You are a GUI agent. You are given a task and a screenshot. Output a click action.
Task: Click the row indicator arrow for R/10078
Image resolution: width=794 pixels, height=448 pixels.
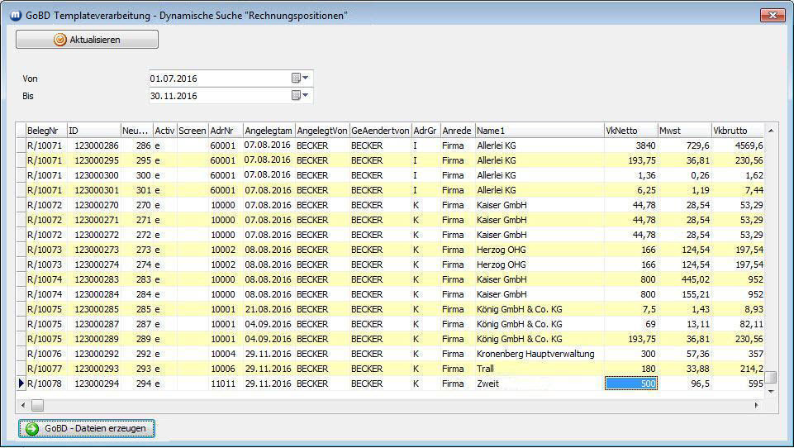click(x=21, y=384)
